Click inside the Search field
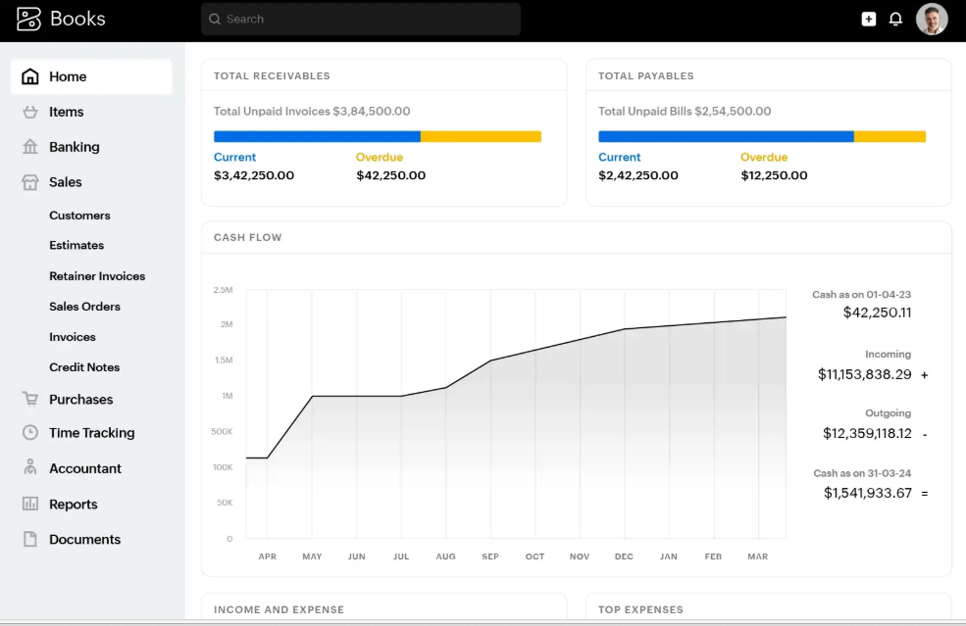The width and height of the screenshot is (966, 626). point(360,19)
